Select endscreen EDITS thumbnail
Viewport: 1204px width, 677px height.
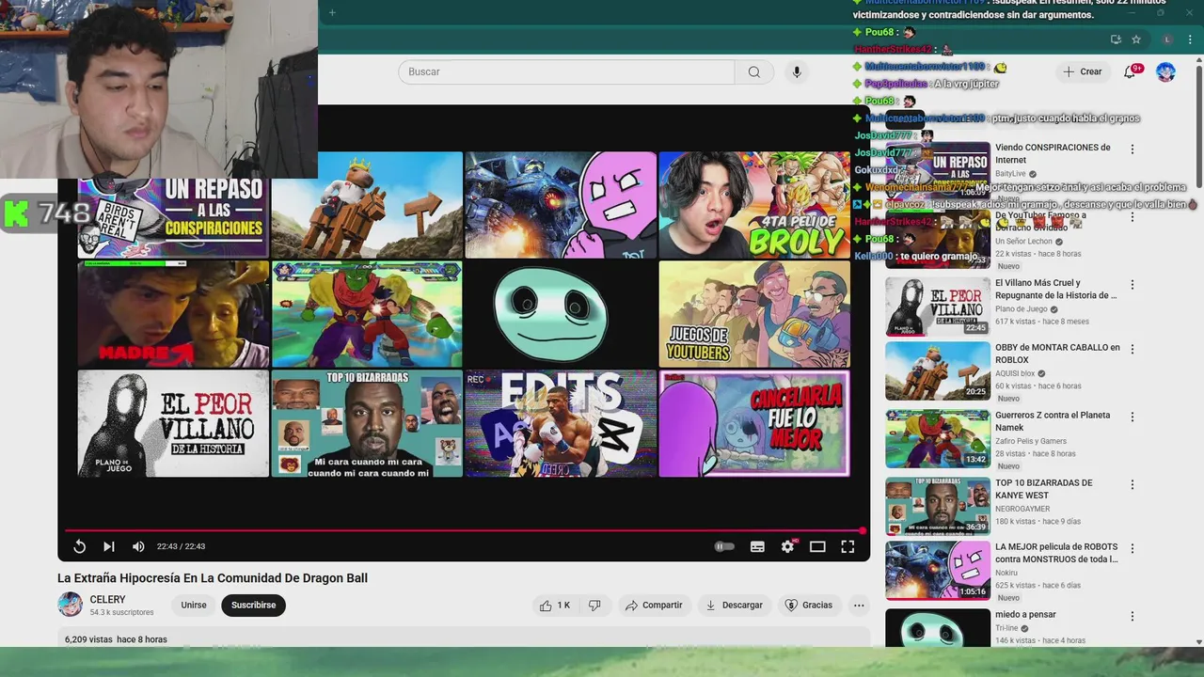pos(561,423)
